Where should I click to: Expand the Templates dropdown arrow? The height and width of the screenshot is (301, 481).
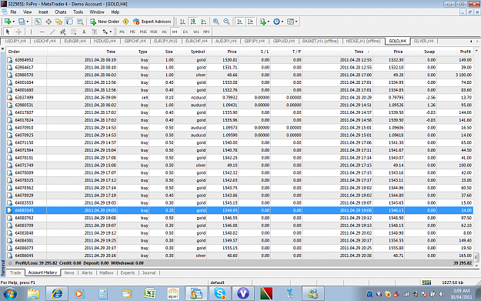[x=296, y=22]
